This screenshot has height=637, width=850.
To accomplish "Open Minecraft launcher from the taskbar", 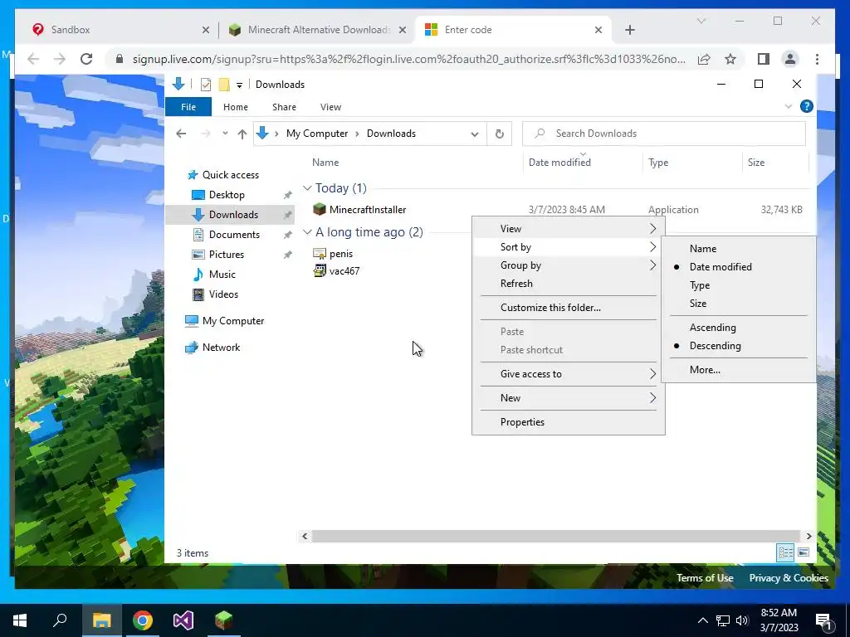I will pyautogui.click(x=223, y=620).
